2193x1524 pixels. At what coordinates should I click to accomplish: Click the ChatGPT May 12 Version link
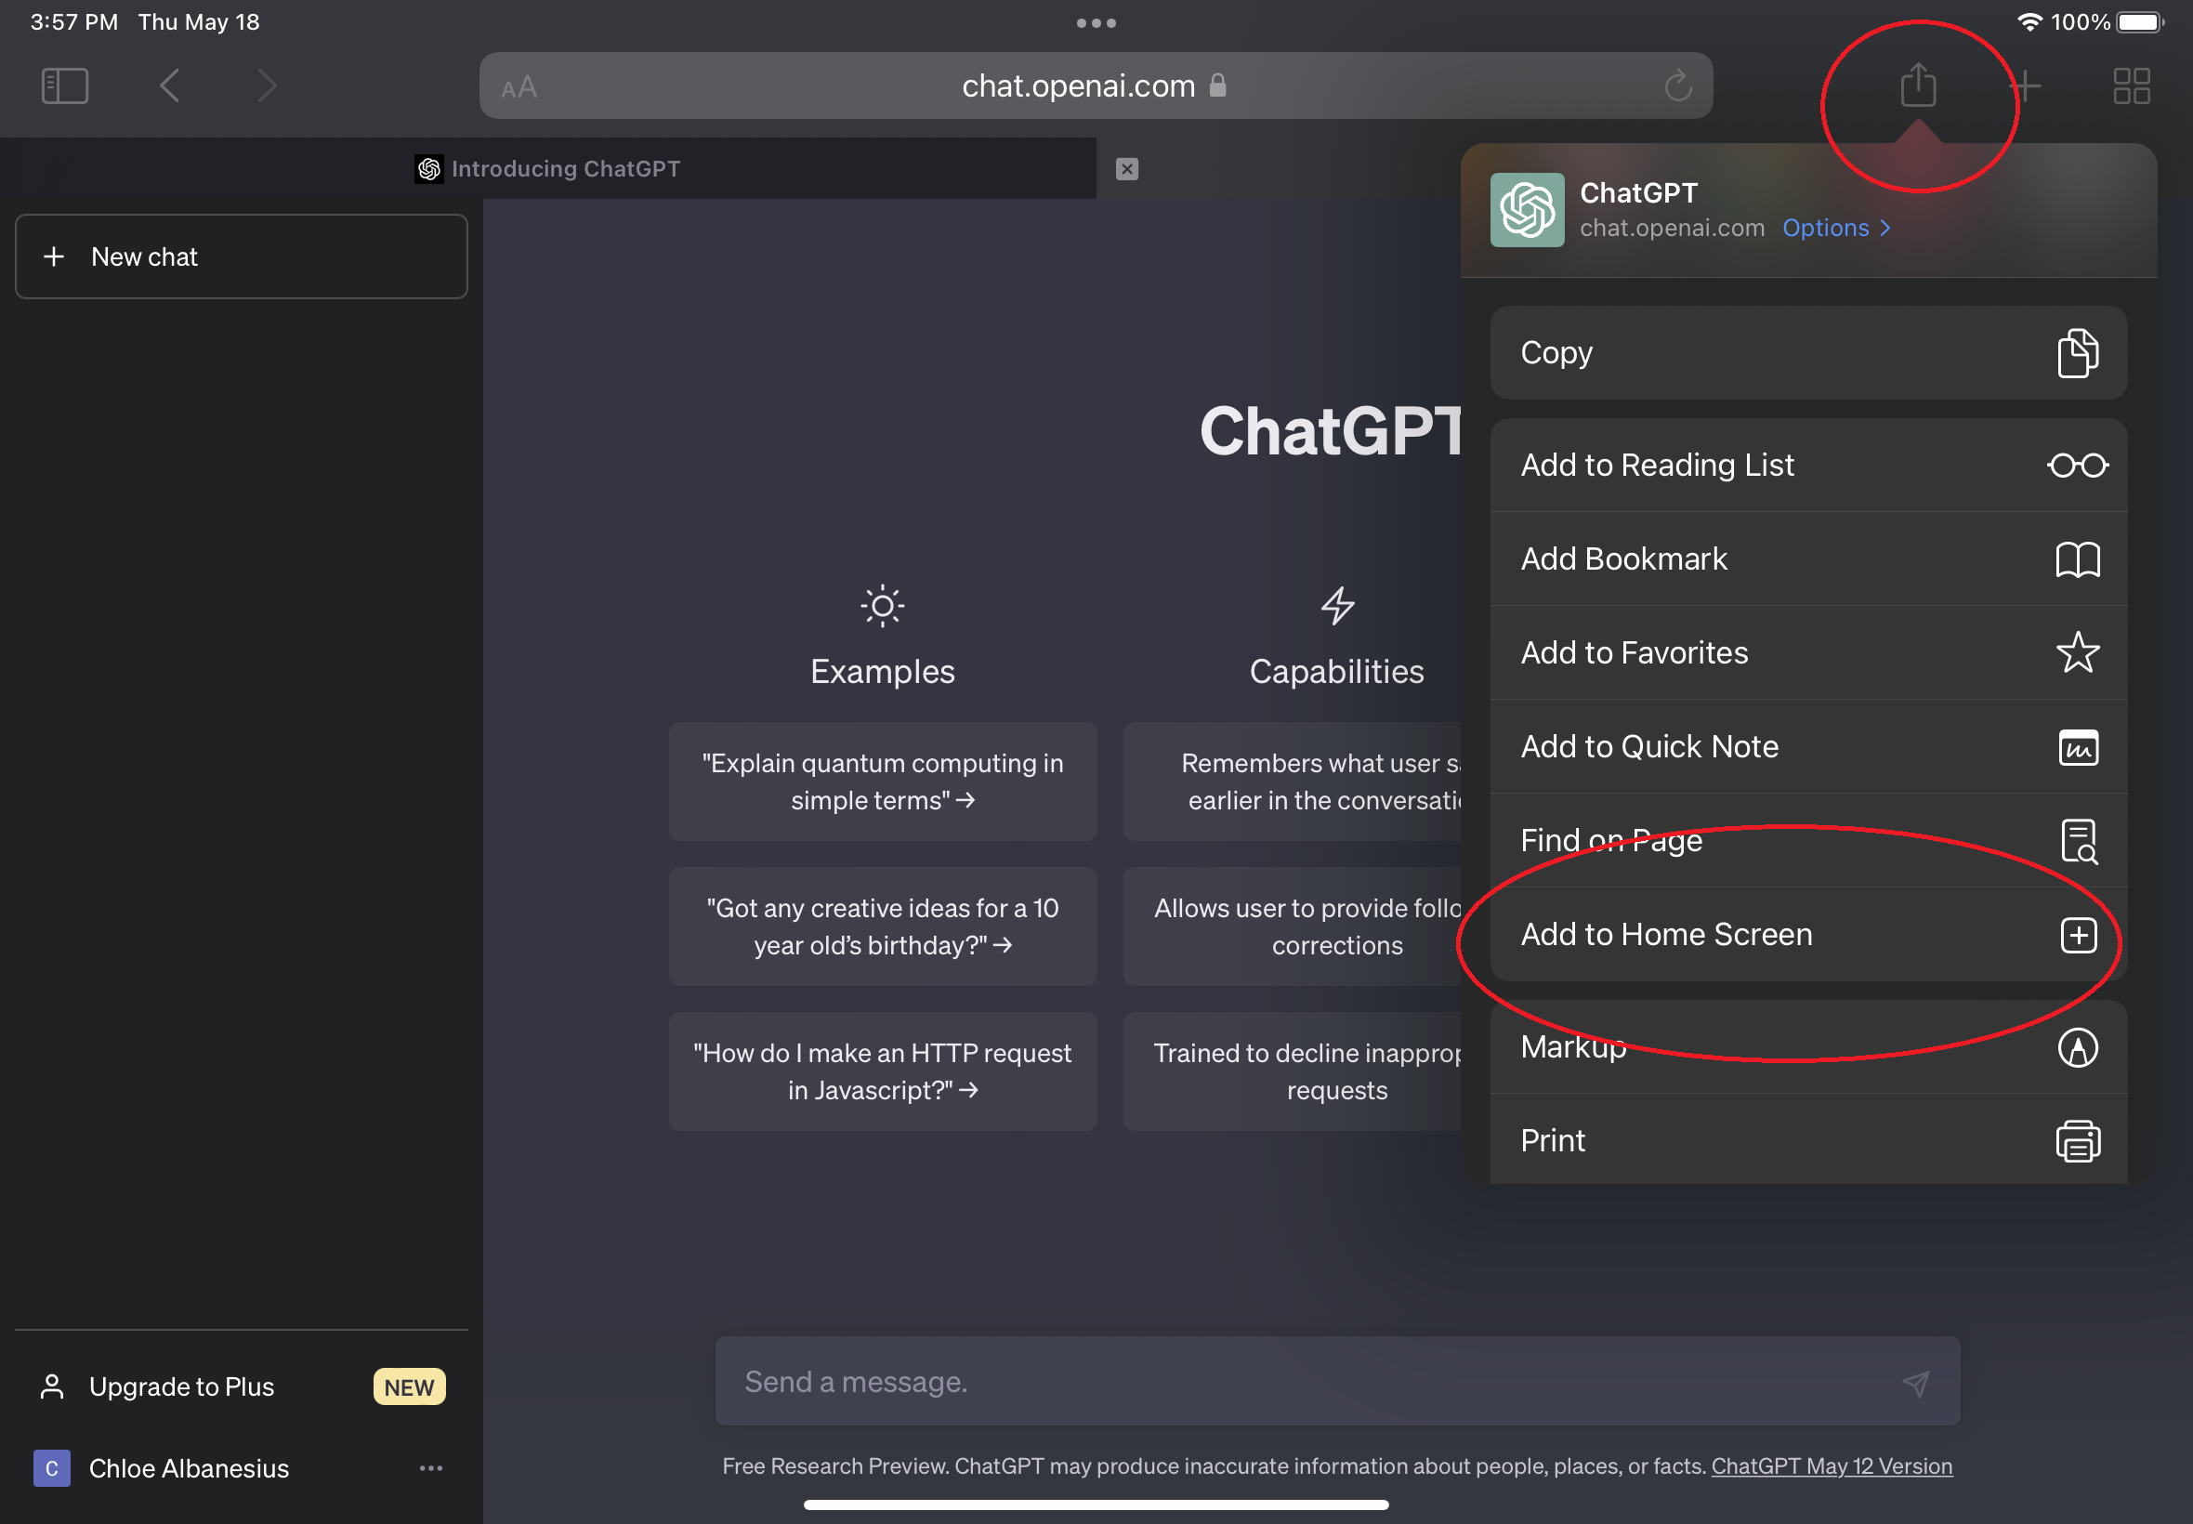point(1830,1465)
